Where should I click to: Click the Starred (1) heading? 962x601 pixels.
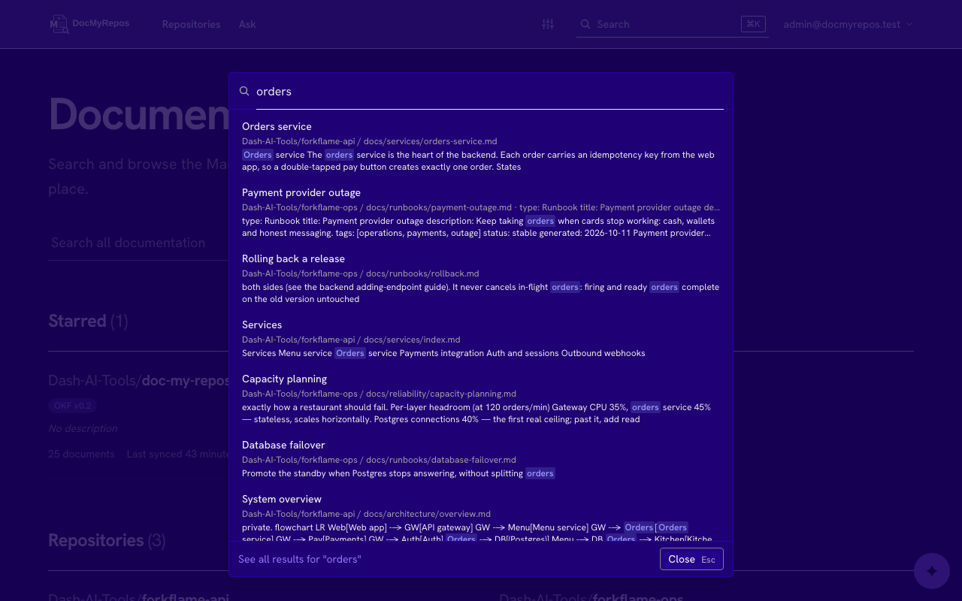(x=88, y=321)
